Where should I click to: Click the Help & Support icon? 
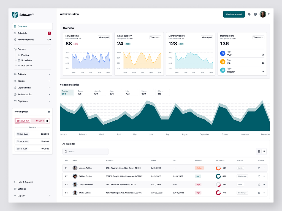coord(15,182)
